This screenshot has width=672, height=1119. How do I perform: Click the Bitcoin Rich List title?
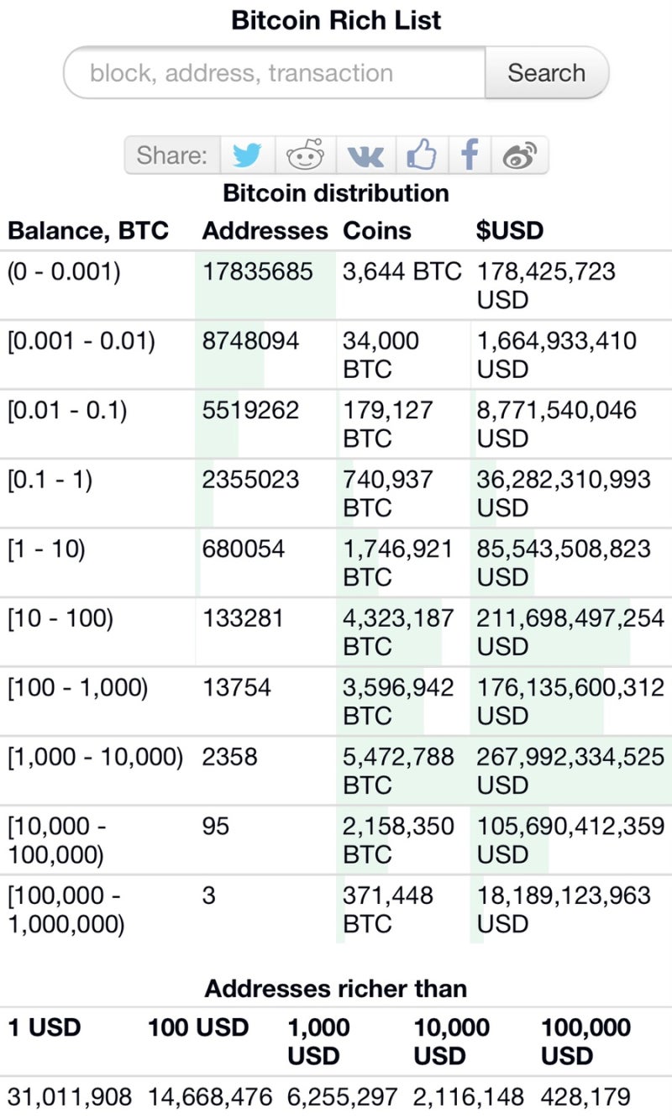click(336, 20)
